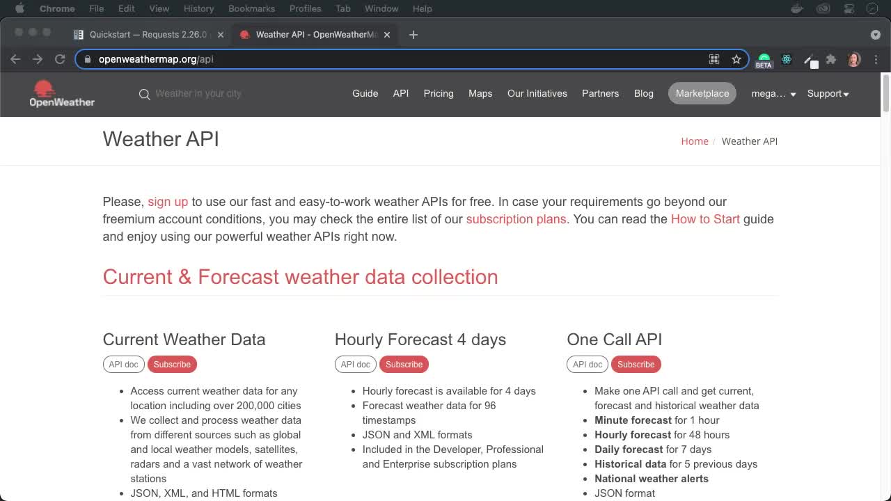Screen dimensions: 891x501
Task: Click the search magnifier icon
Action: click(x=144, y=94)
